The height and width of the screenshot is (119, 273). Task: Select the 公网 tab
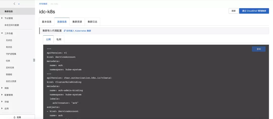[x=48, y=39]
